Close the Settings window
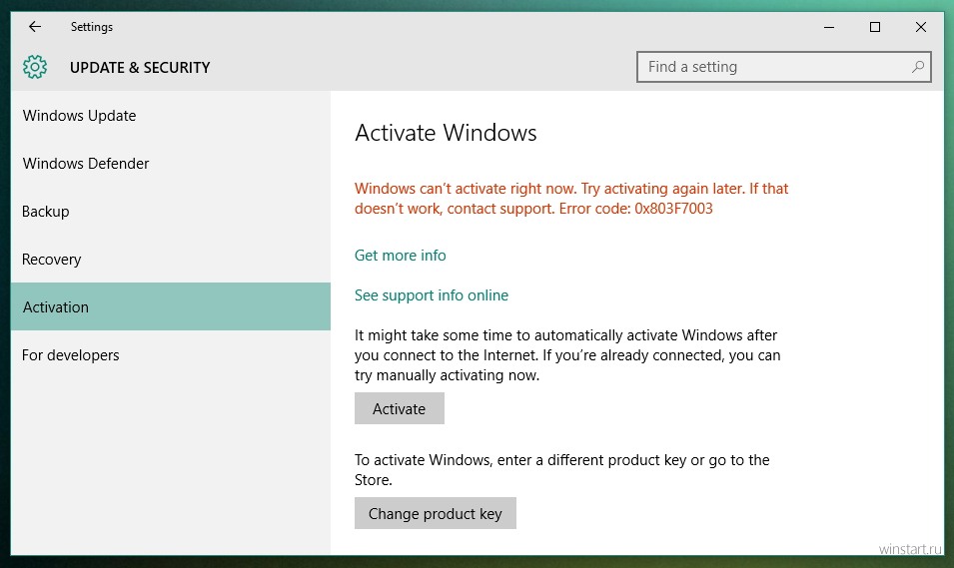Image resolution: width=954 pixels, height=568 pixels. point(921,27)
